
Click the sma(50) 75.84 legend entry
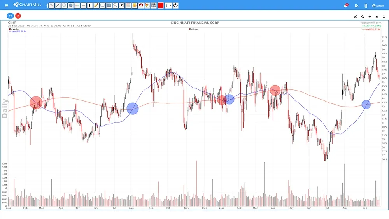pyautogui.click(x=18, y=32)
